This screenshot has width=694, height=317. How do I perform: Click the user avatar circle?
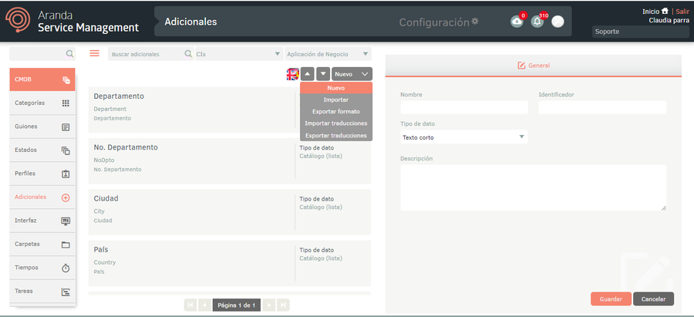(x=558, y=22)
